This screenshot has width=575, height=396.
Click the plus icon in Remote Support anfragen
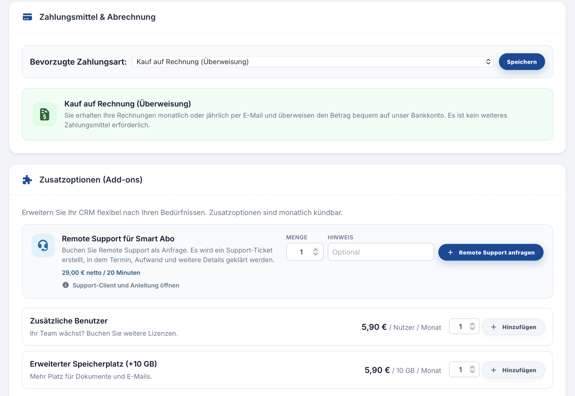450,252
